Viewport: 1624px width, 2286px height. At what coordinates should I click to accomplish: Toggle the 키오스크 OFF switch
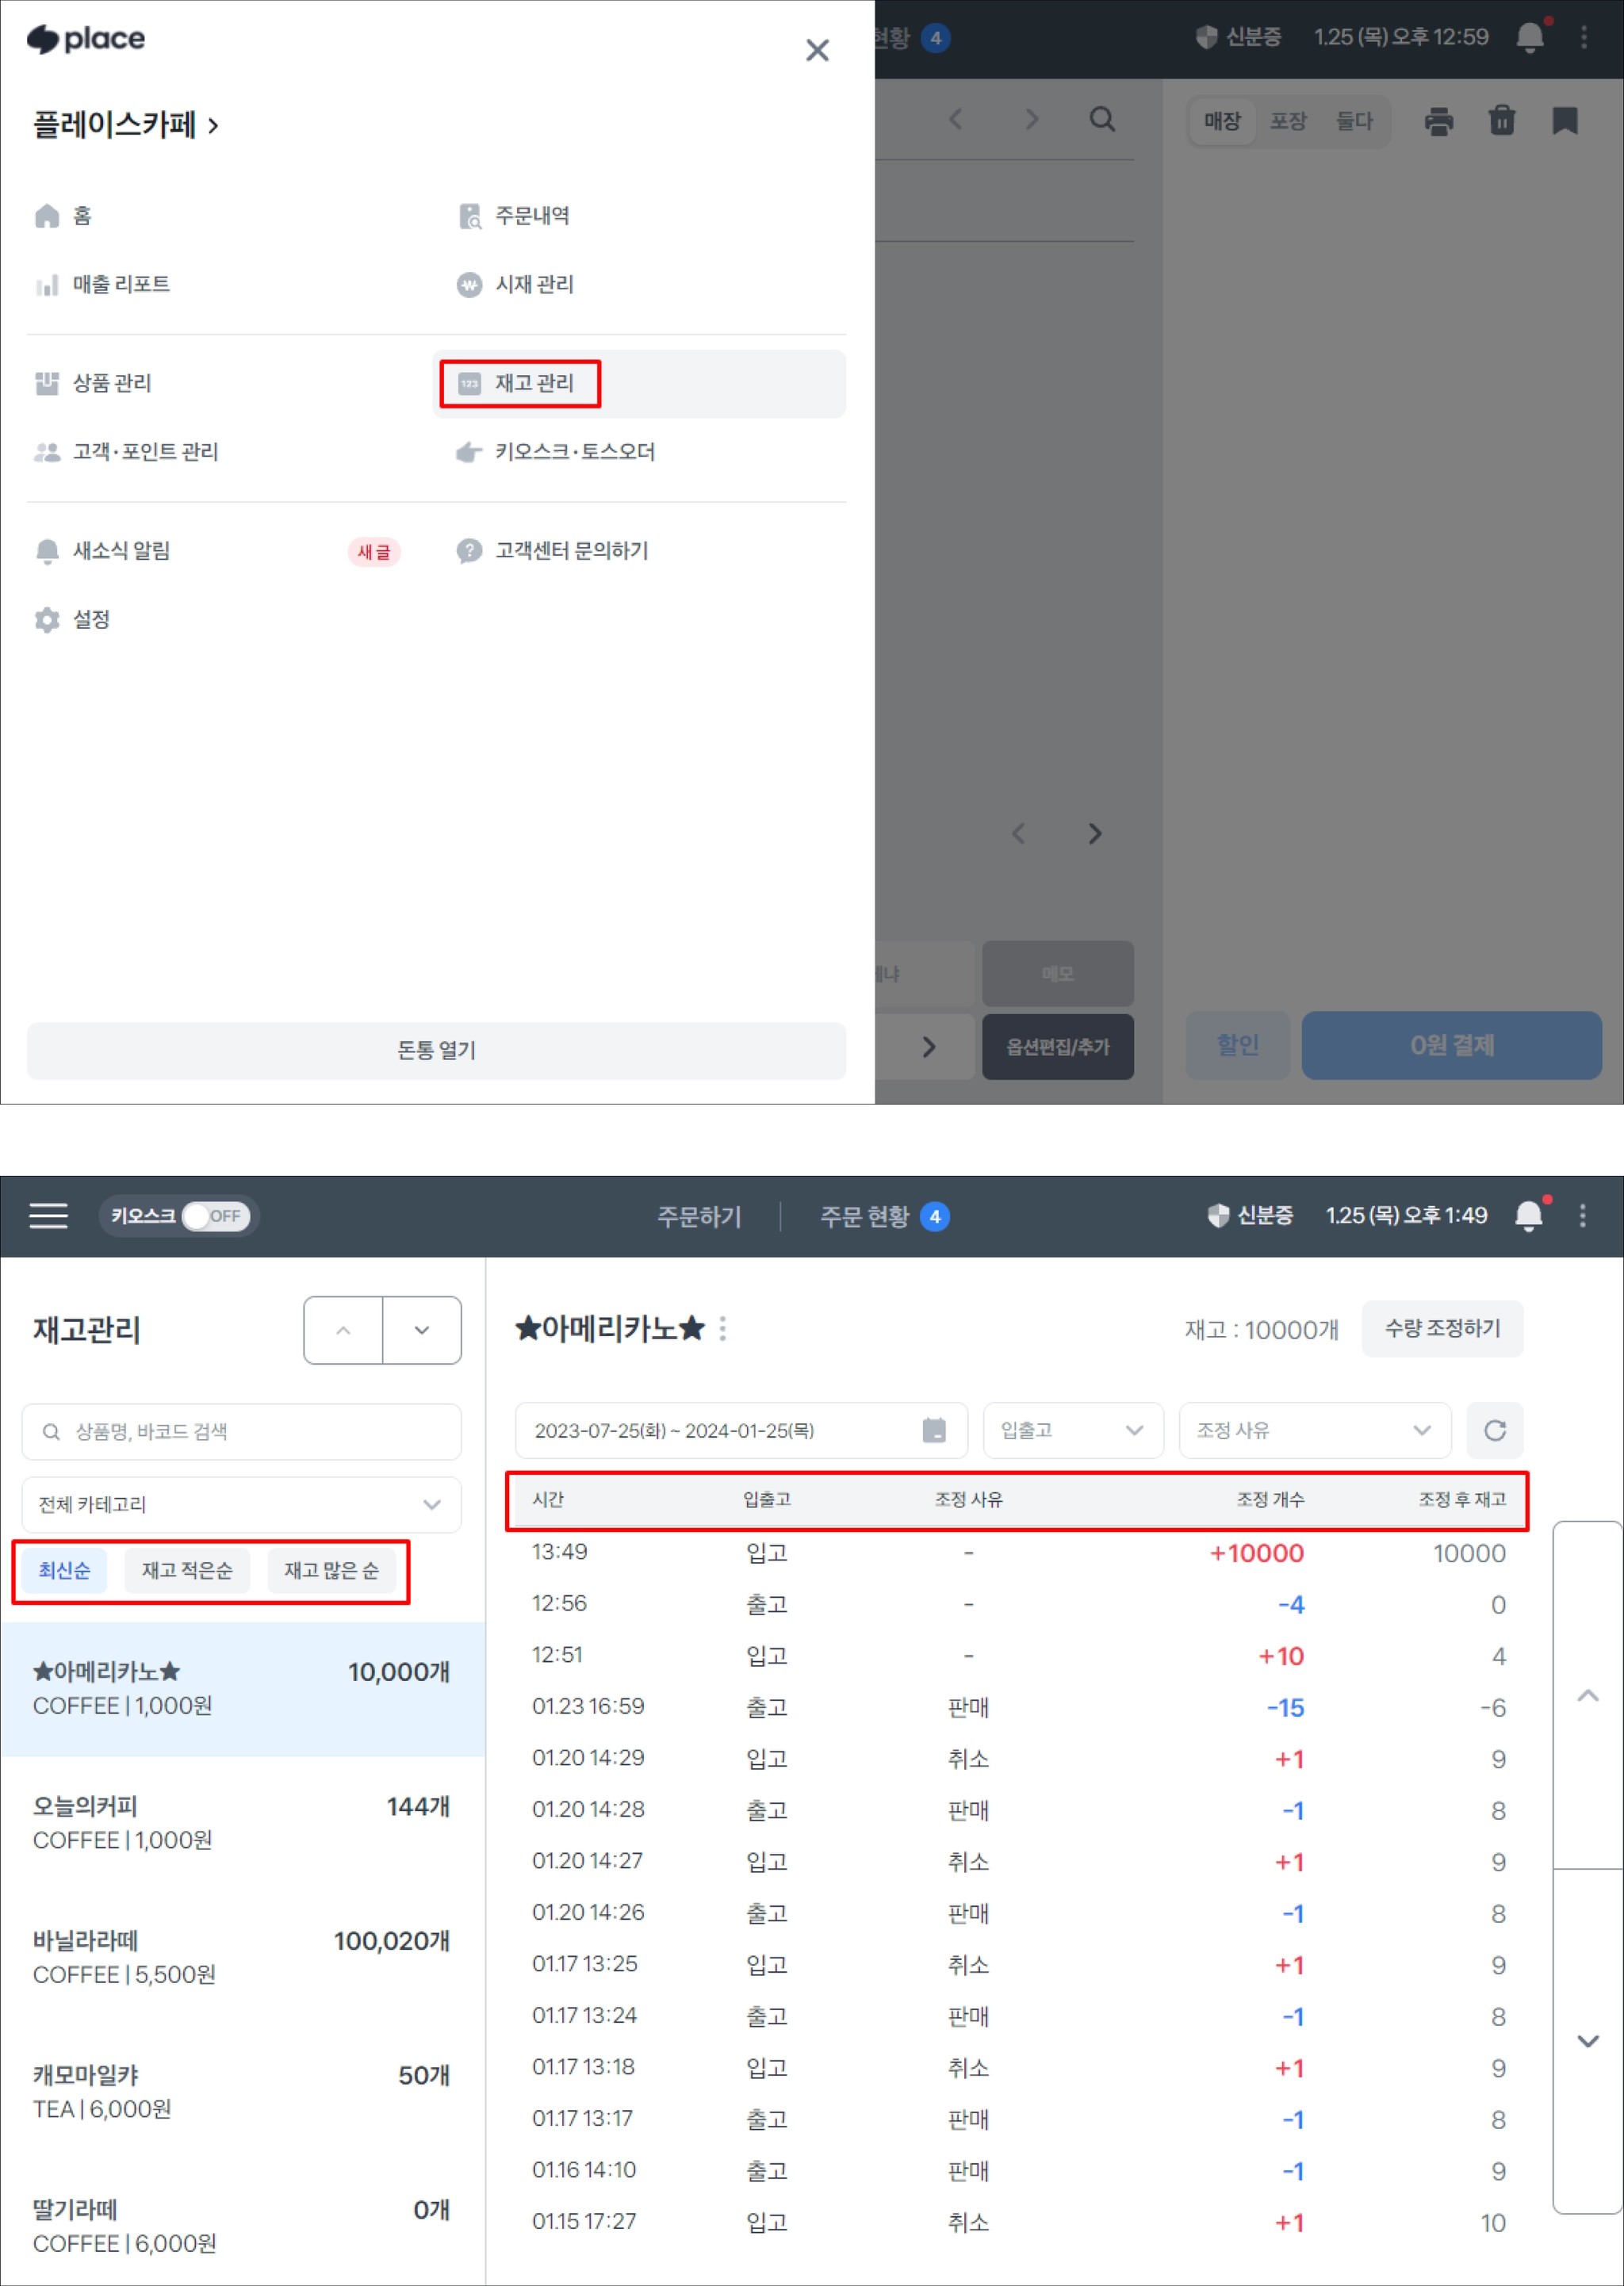215,1216
